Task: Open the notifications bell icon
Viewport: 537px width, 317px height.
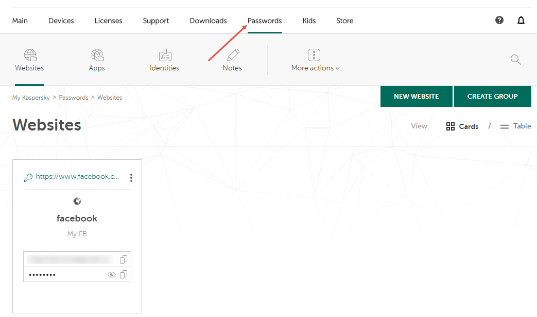Action: point(521,20)
